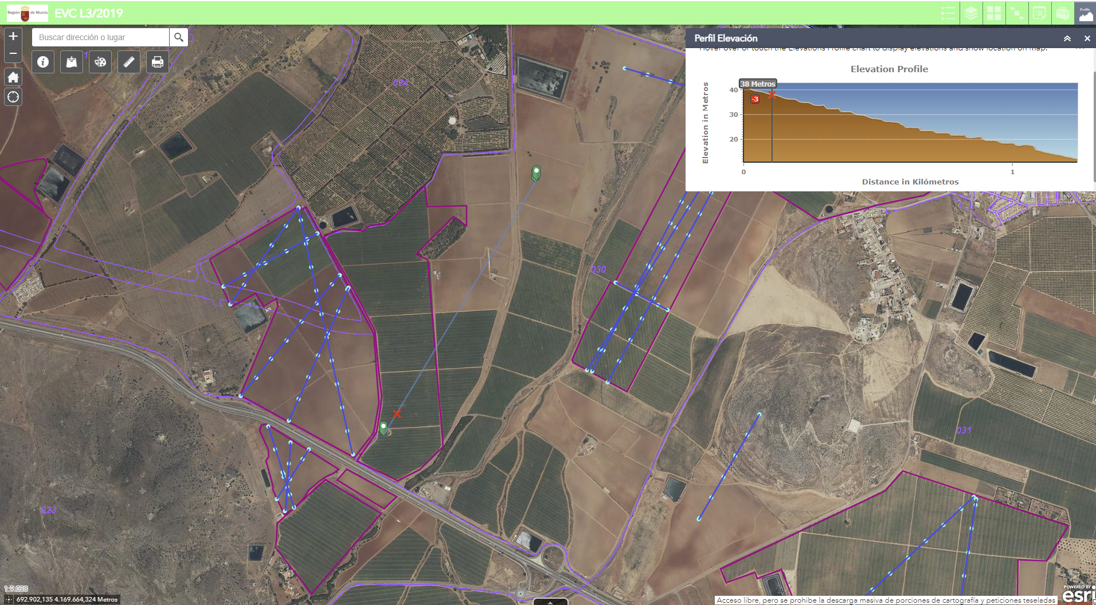Image resolution: width=1096 pixels, height=605 pixels.
Task: Zoom in on the map
Action: tap(13, 37)
